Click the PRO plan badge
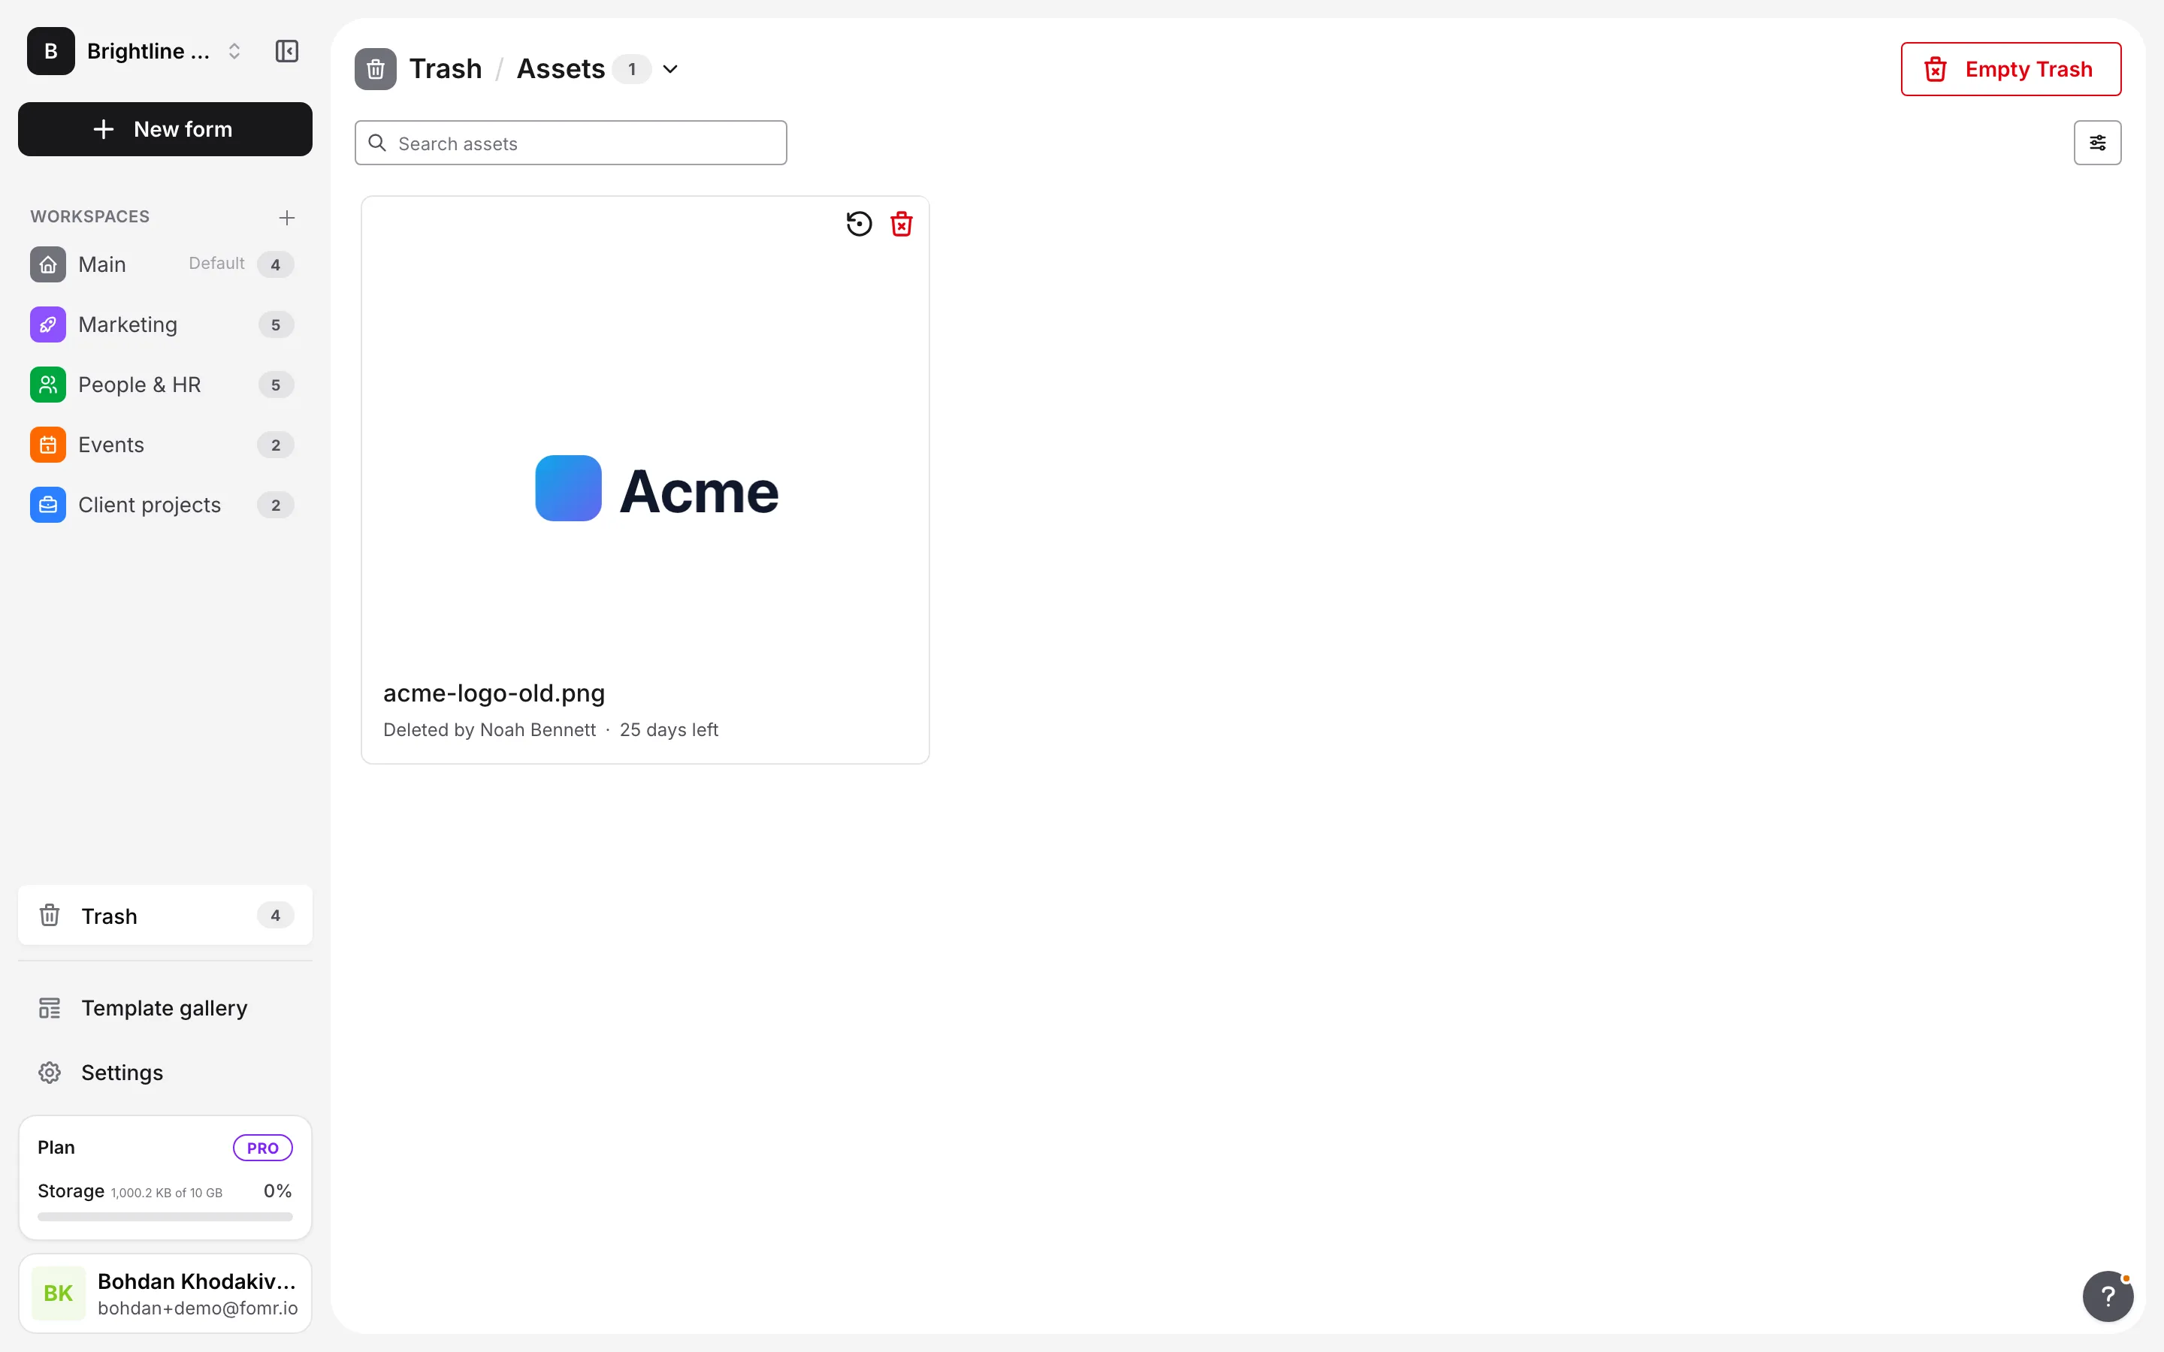2164x1352 pixels. [263, 1147]
